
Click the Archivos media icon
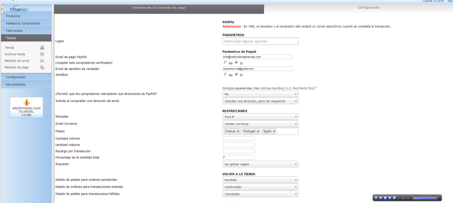(42, 54)
